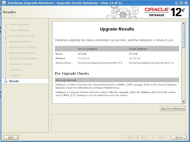Click the disabled Back button
This screenshot has height=142, width=190.
tap(129, 137)
